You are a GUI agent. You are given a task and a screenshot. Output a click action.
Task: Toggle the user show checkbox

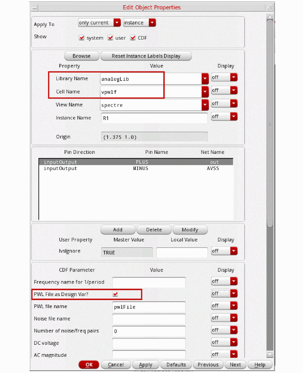pyautogui.click(x=110, y=38)
